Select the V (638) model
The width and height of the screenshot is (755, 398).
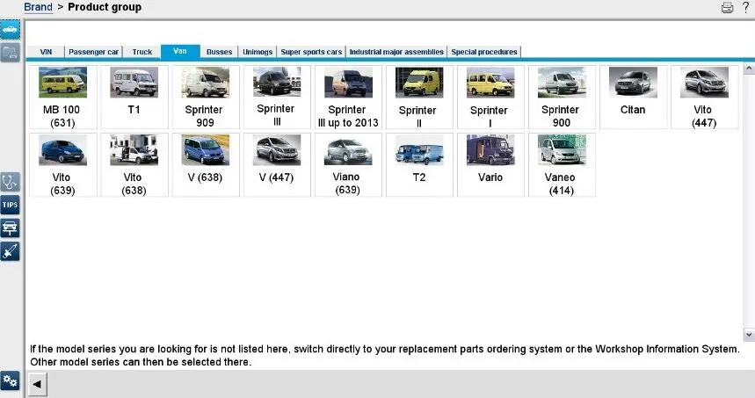205,165
